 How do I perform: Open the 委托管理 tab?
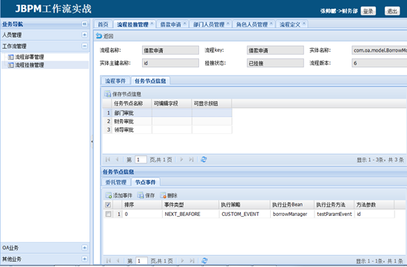click(115, 182)
